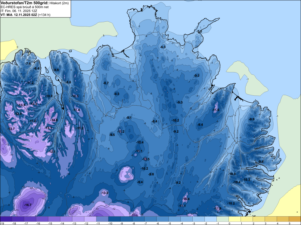
Task: Click the -7.6 temperature value
Action: tap(28, 63)
